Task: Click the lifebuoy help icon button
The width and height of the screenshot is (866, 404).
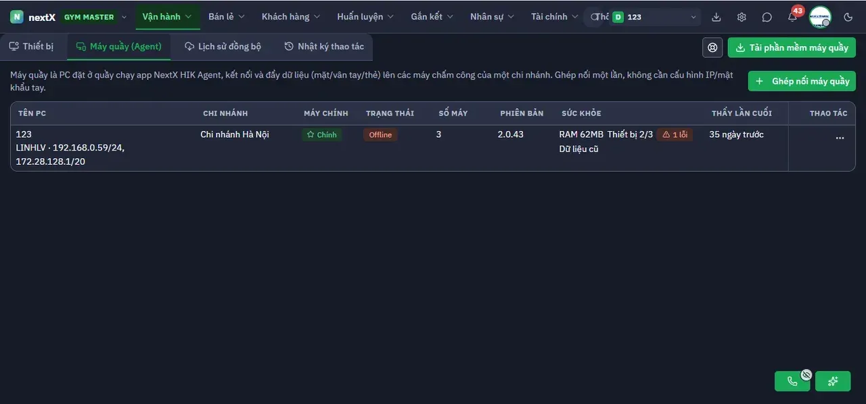Action: pyautogui.click(x=712, y=47)
